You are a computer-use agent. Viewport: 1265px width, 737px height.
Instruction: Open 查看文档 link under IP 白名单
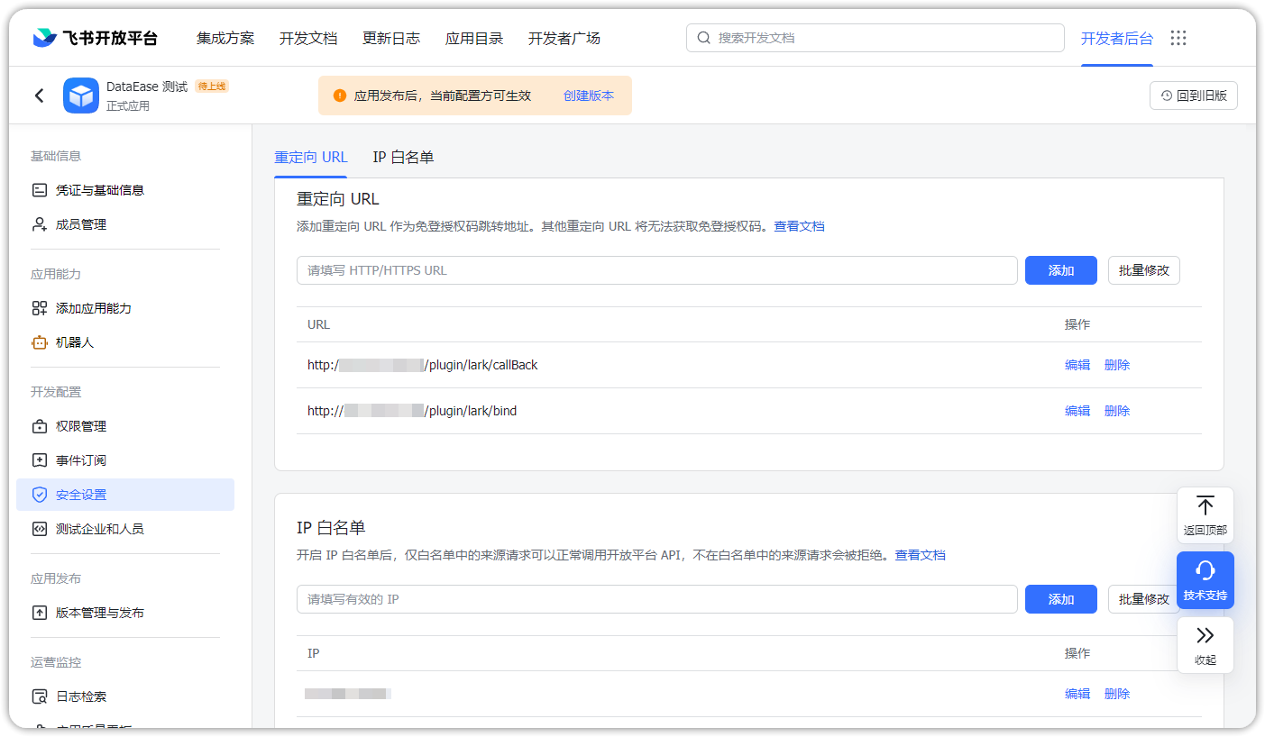pos(920,555)
